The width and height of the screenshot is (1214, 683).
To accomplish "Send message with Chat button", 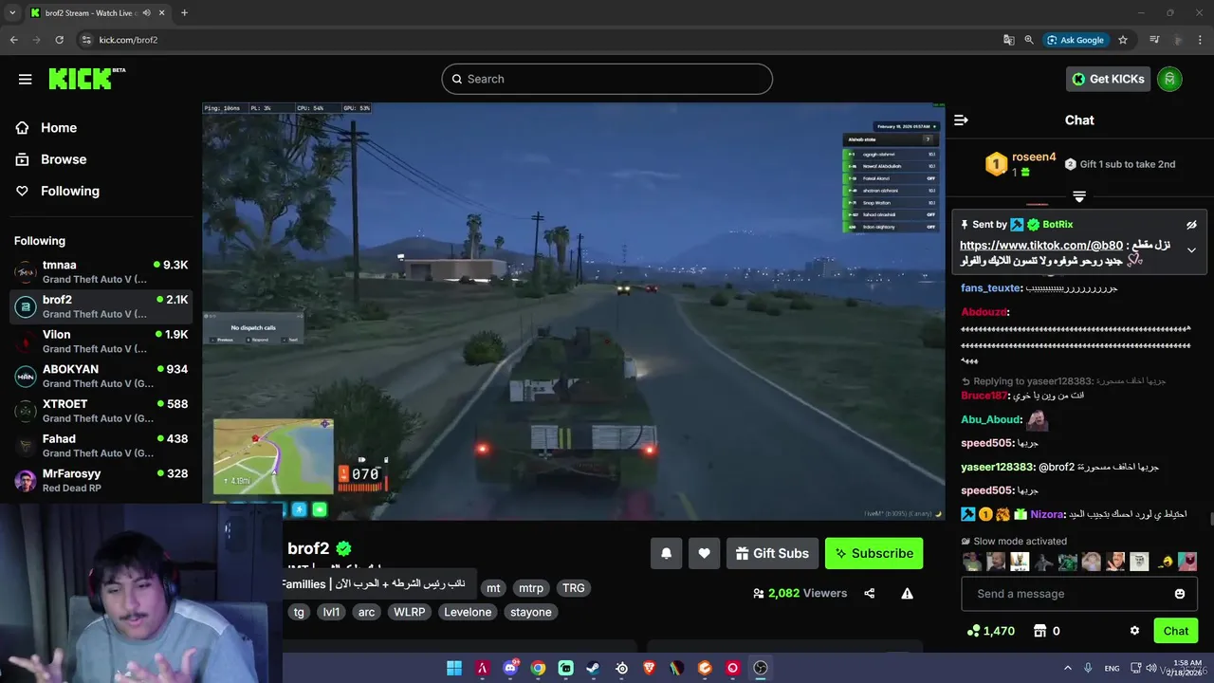I will [x=1176, y=631].
